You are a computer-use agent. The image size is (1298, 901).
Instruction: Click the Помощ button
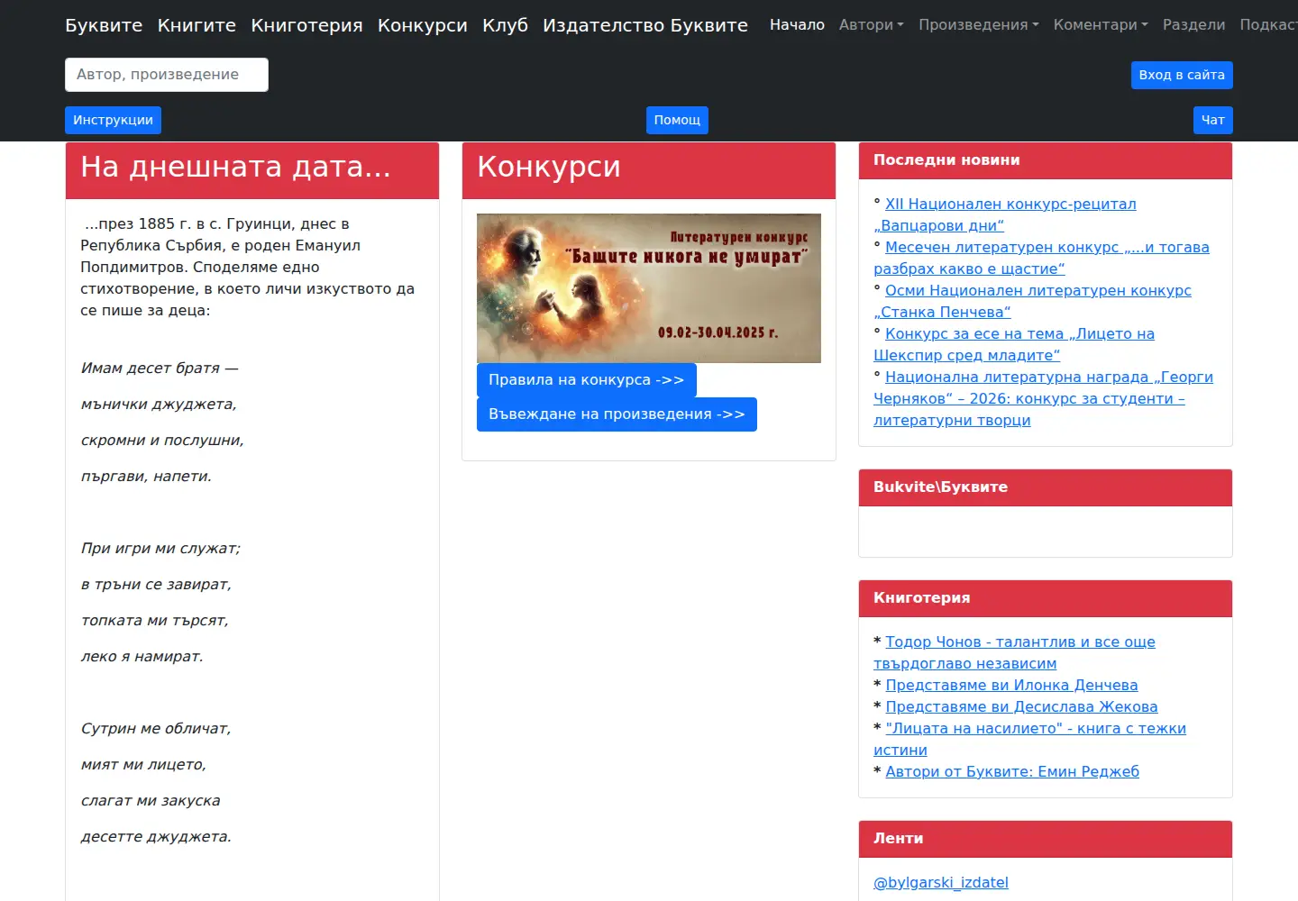tap(677, 120)
